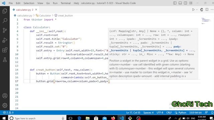This screenshot has width=214, height=120.
Task: Select interpreter 3.8.9 64-bit
Action: [x=195, y=113]
